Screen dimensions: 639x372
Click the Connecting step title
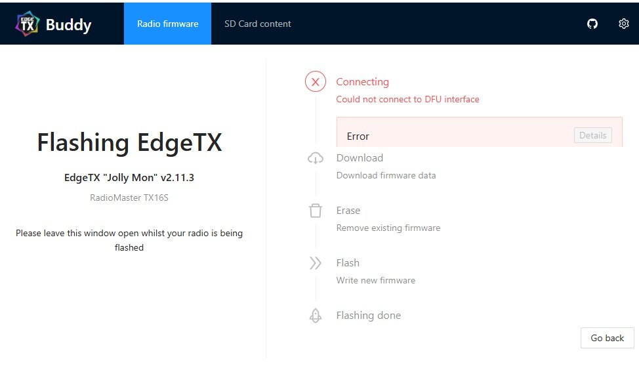(362, 82)
